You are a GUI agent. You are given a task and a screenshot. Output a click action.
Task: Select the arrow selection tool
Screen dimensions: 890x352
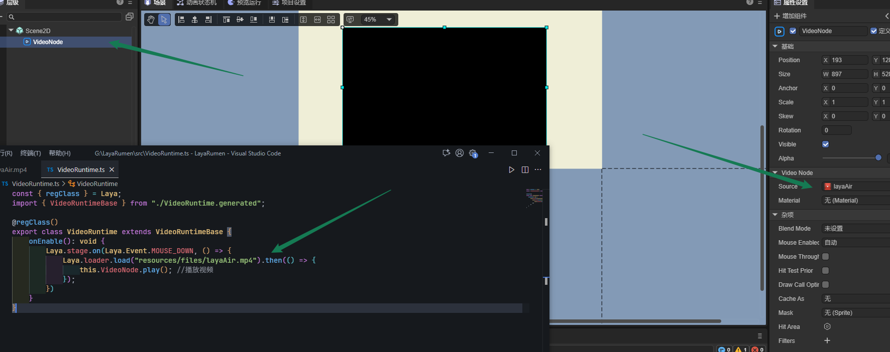coord(164,20)
